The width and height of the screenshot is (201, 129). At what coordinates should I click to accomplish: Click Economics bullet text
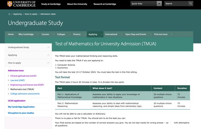click(63, 68)
